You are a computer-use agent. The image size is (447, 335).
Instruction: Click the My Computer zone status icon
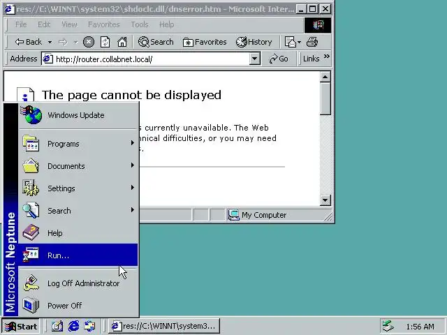click(x=233, y=215)
